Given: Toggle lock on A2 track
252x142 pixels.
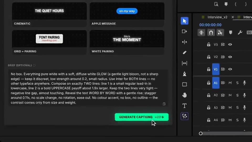Looking at the screenshot, I should point(208,95).
